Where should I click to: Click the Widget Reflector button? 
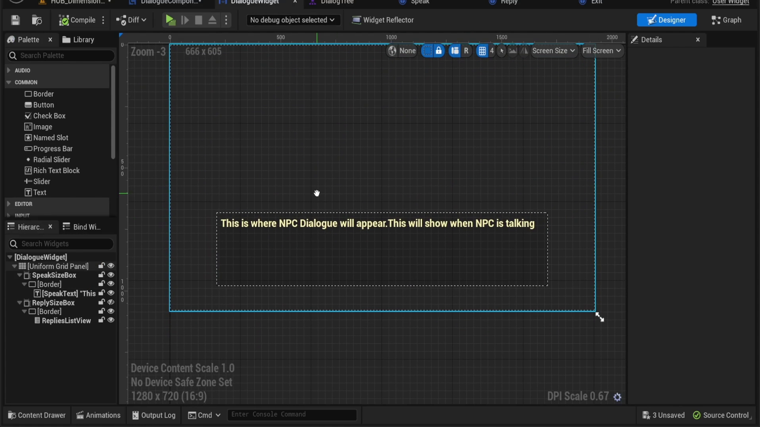[x=383, y=20]
